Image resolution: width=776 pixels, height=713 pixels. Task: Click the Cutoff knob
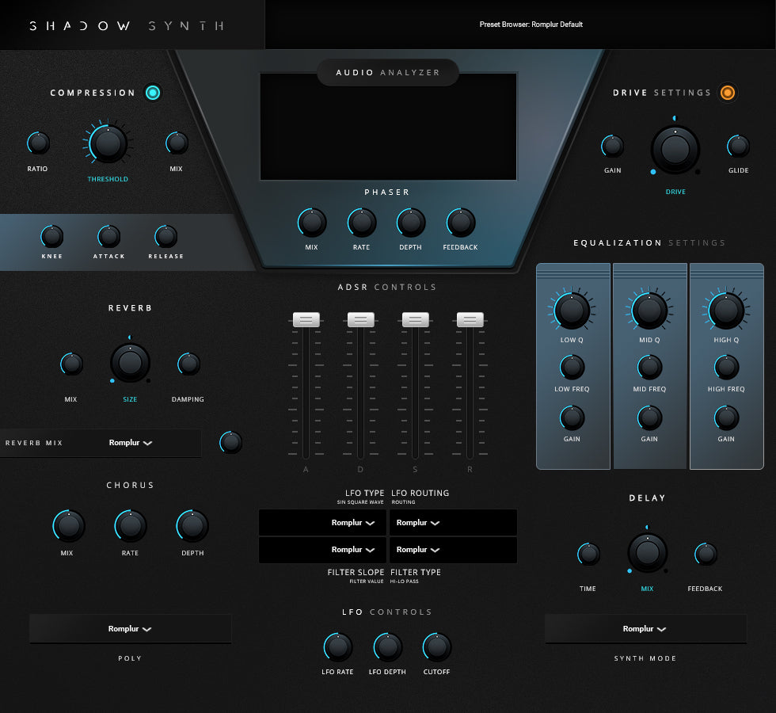(437, 647)
